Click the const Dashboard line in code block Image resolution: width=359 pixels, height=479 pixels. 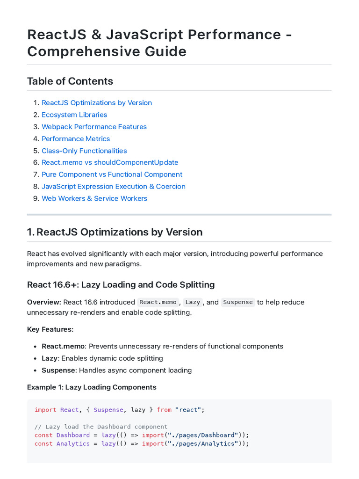142,435
